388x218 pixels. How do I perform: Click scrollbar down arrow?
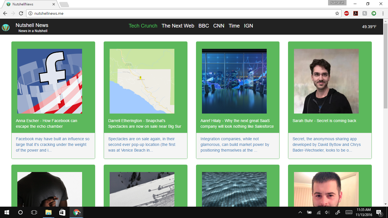(385, 204)
